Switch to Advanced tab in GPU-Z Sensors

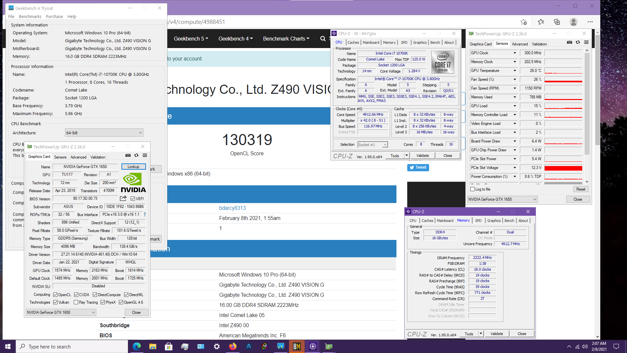[520, 44]
